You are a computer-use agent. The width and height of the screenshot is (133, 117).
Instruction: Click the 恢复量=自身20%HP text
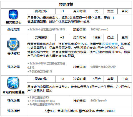[x=103, y=67]
